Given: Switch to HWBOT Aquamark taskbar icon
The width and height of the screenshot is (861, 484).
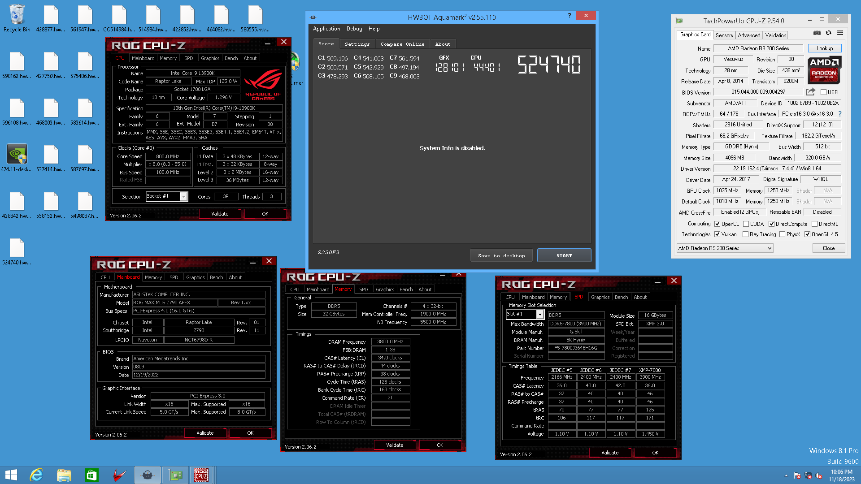Looking at the screenshot, I should (x=148, y=475).
